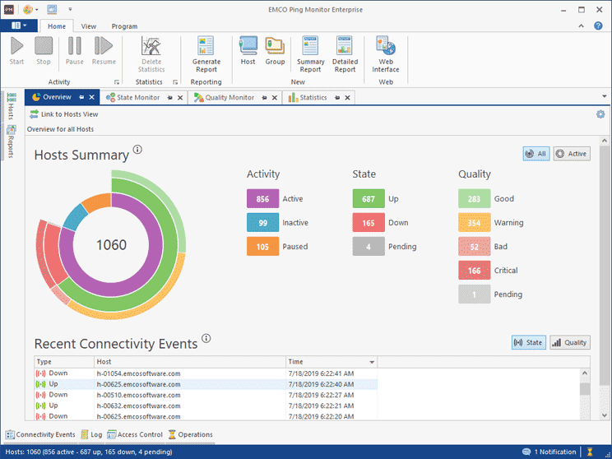The height and width of the screenshot is (459, 612).
Task: Create a new Summary Report
Action: 310,54
